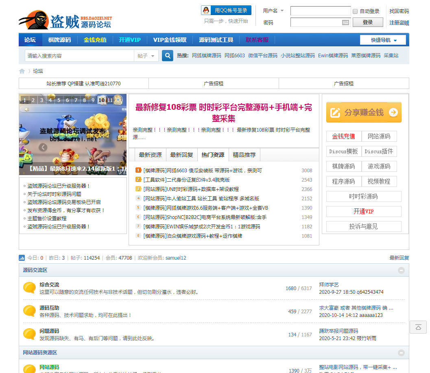The image size is (430, 373).
Task: Click the 源码互助 forum bubble icon
Action: coord(29,311)
